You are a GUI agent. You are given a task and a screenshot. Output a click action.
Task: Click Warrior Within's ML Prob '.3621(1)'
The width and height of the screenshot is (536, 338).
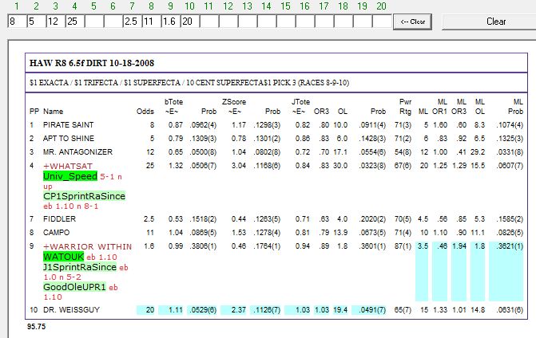pyautogui.click(x=510, y=246)
